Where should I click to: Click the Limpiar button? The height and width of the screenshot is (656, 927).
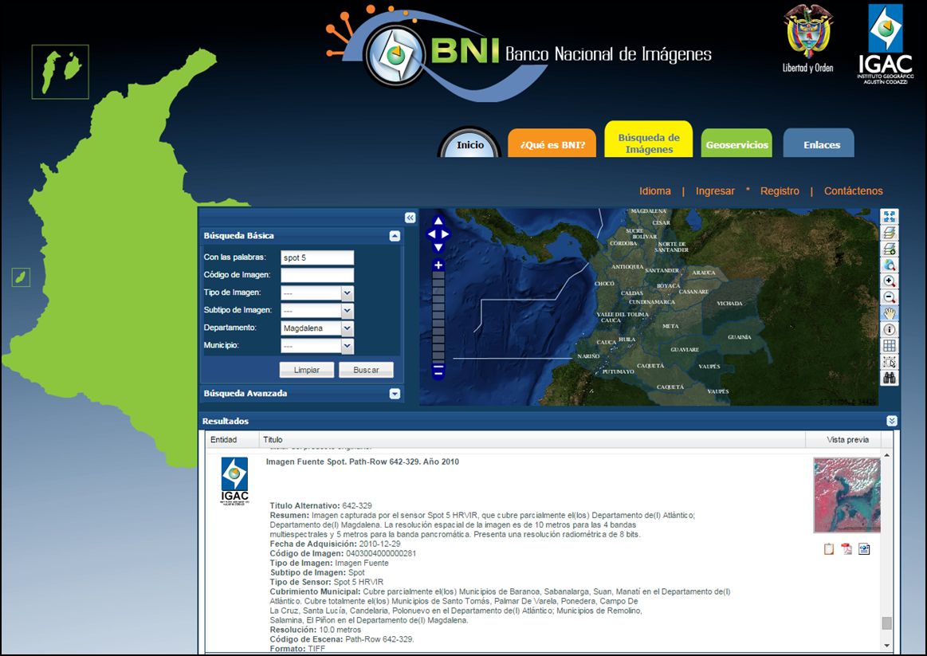coord(307,370)
